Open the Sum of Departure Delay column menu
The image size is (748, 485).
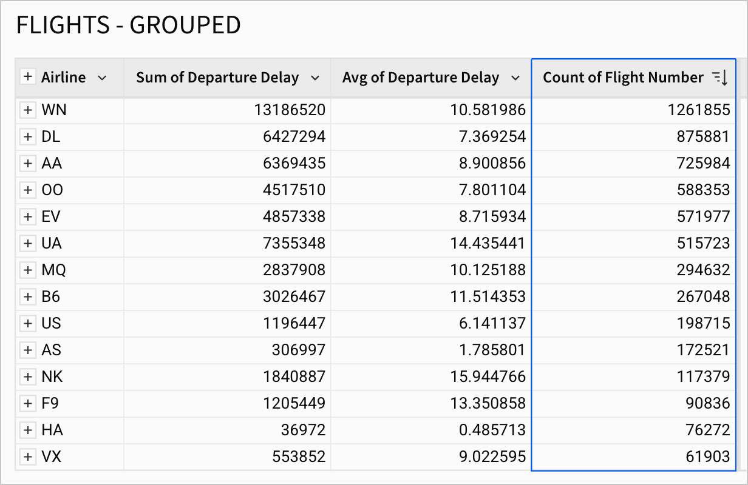[314, 78]
